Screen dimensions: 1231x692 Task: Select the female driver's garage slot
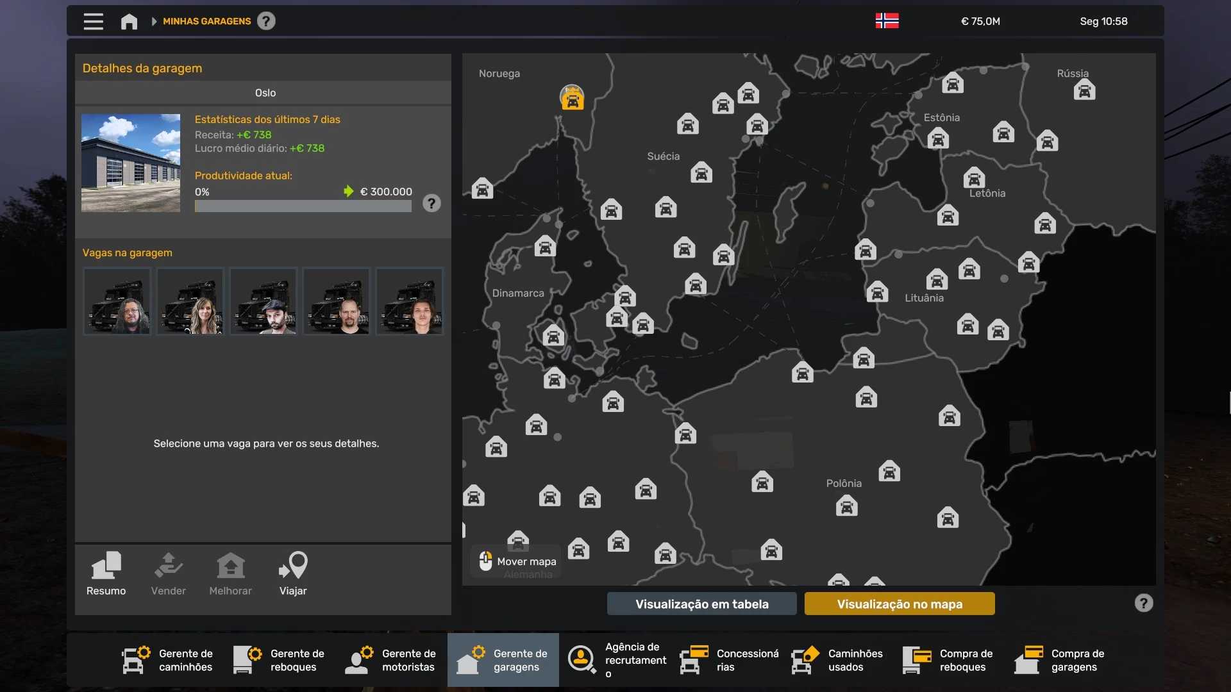(x=190, y=301)
